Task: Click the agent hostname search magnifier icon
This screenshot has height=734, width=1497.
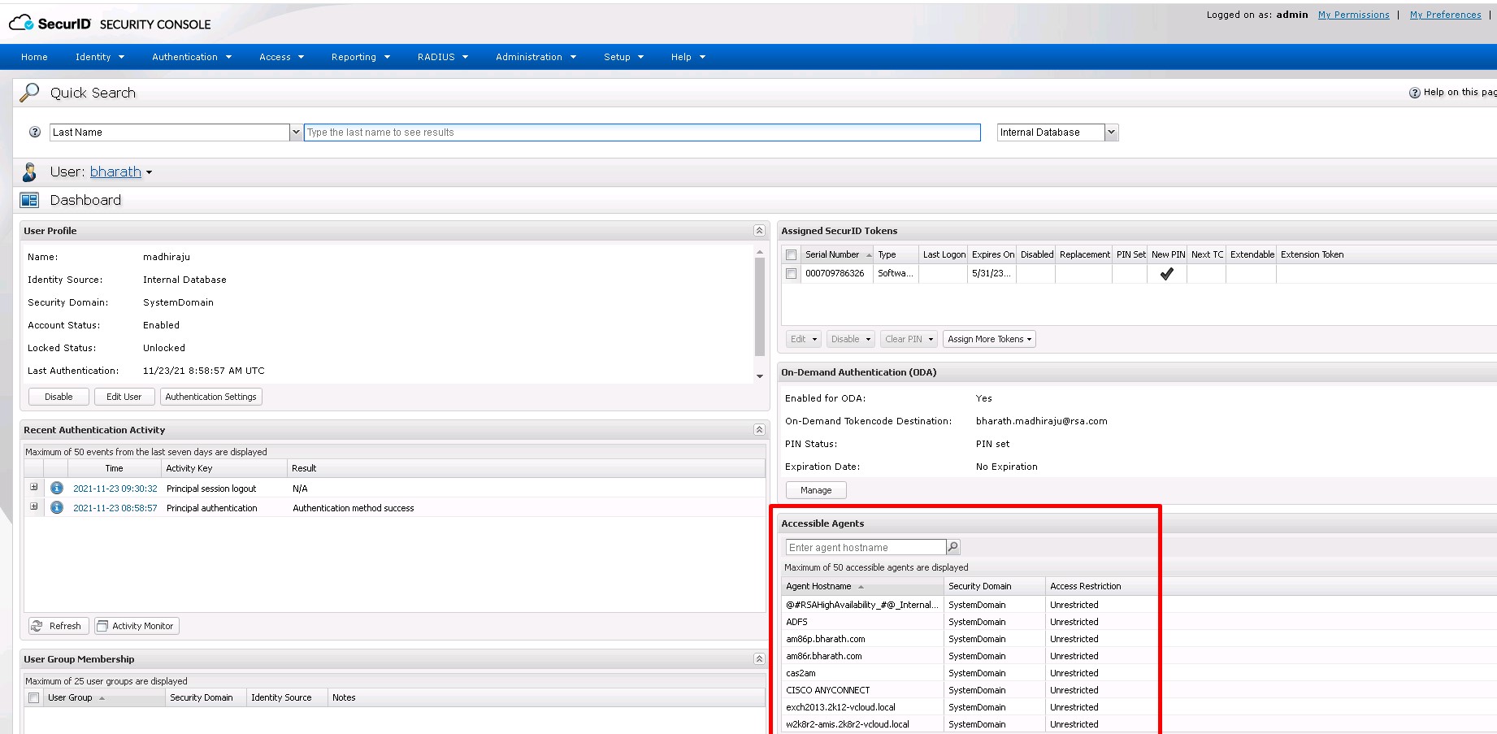Action: click(953, 547)
